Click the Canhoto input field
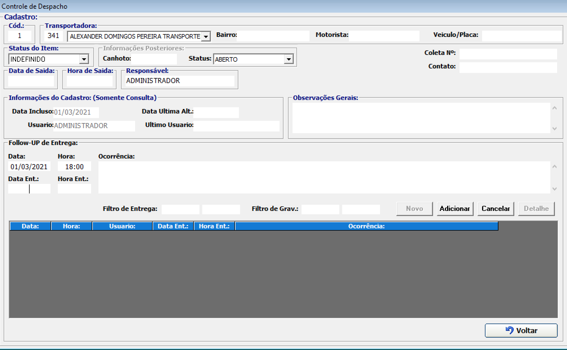567x350 pixels. (x=154, y=59)
